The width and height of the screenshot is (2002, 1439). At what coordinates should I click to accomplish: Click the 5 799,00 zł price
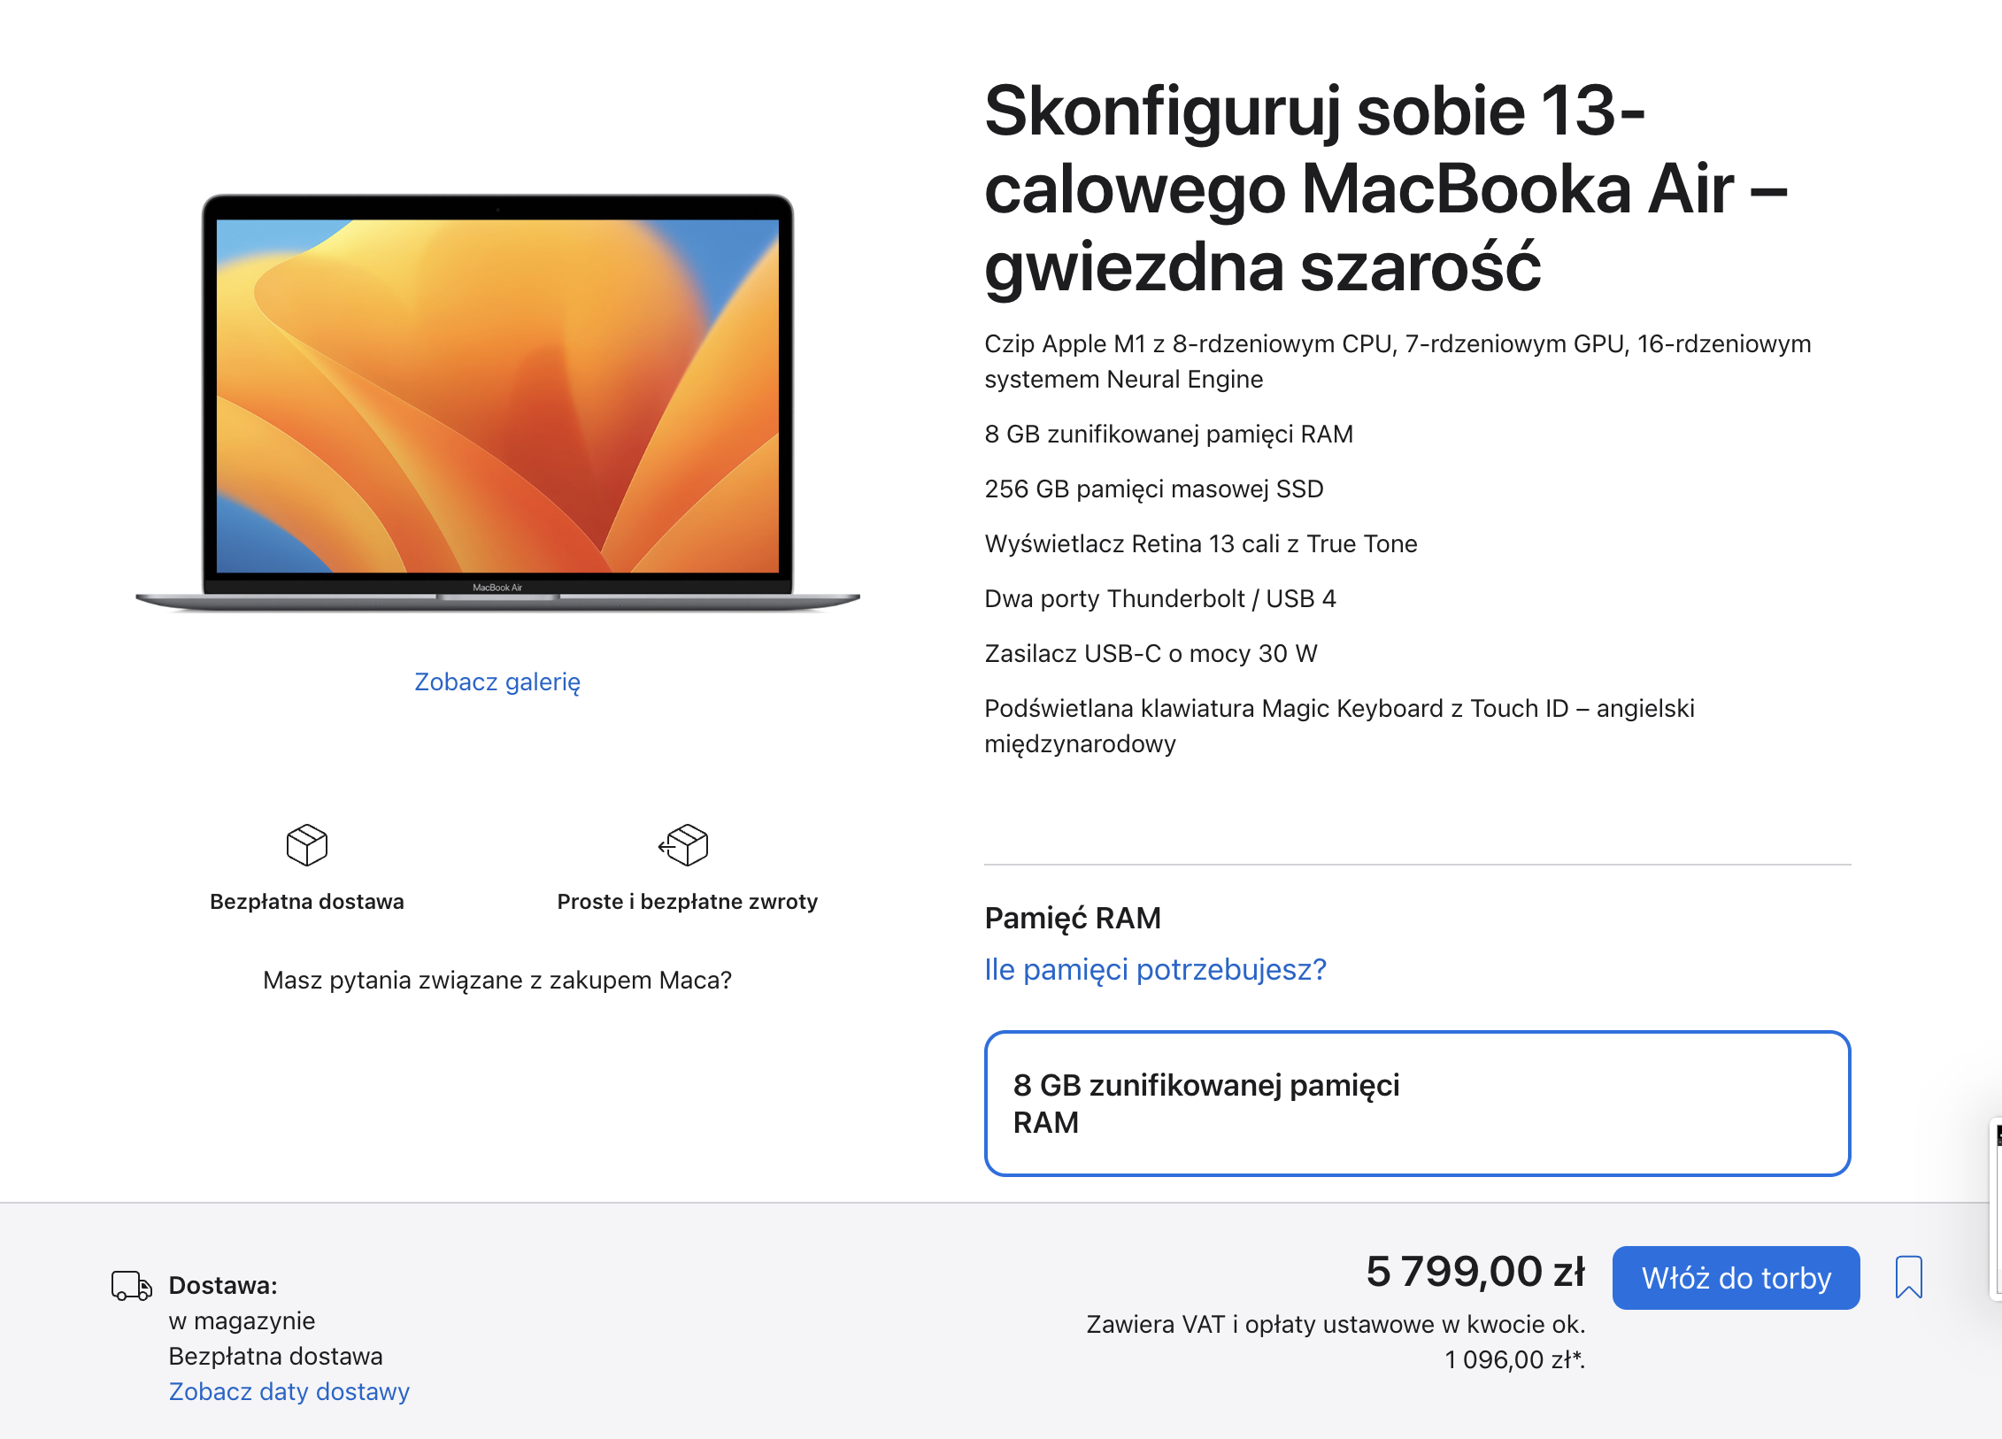point(1475,1272)
